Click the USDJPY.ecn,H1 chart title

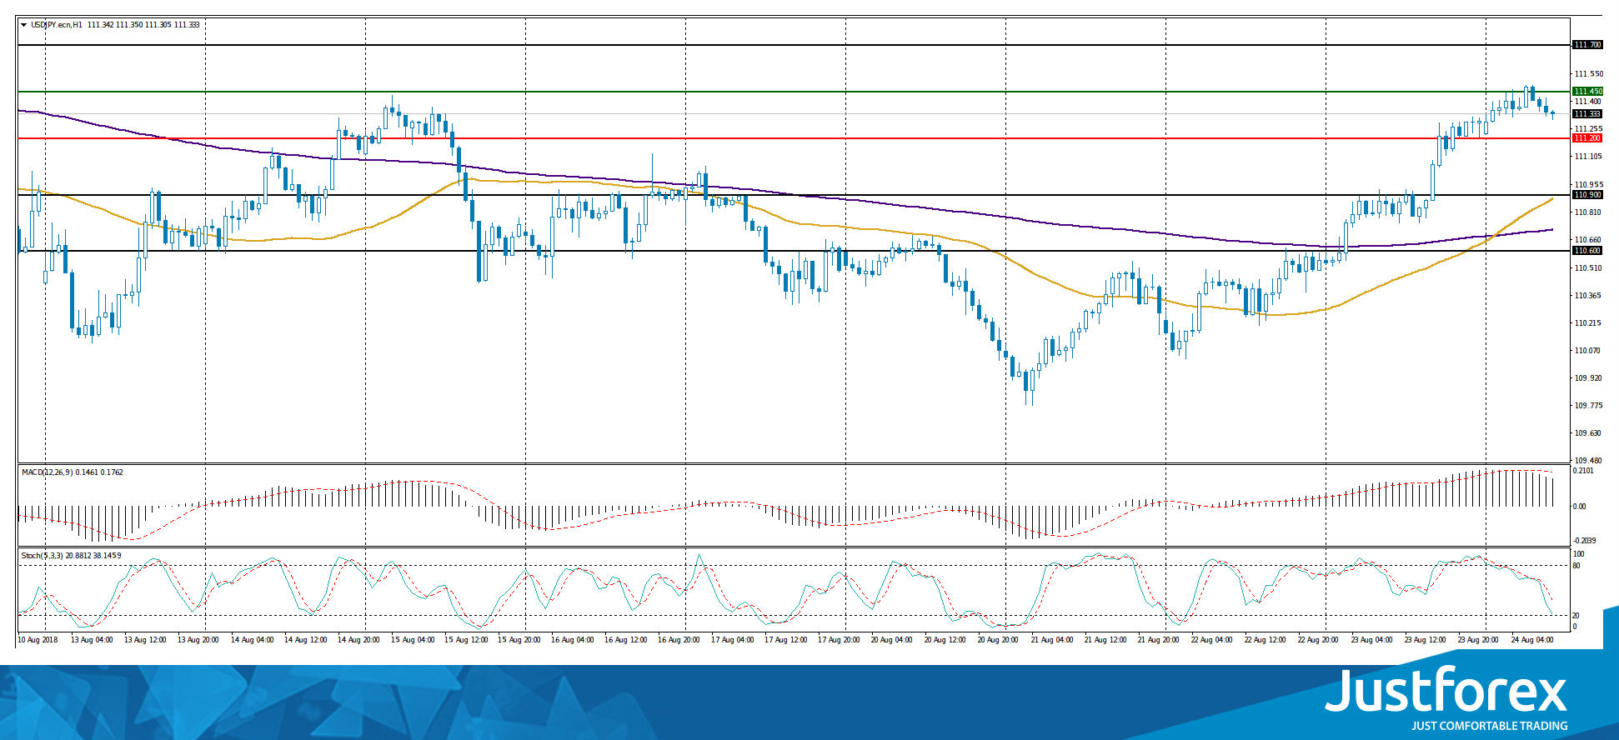56,24
